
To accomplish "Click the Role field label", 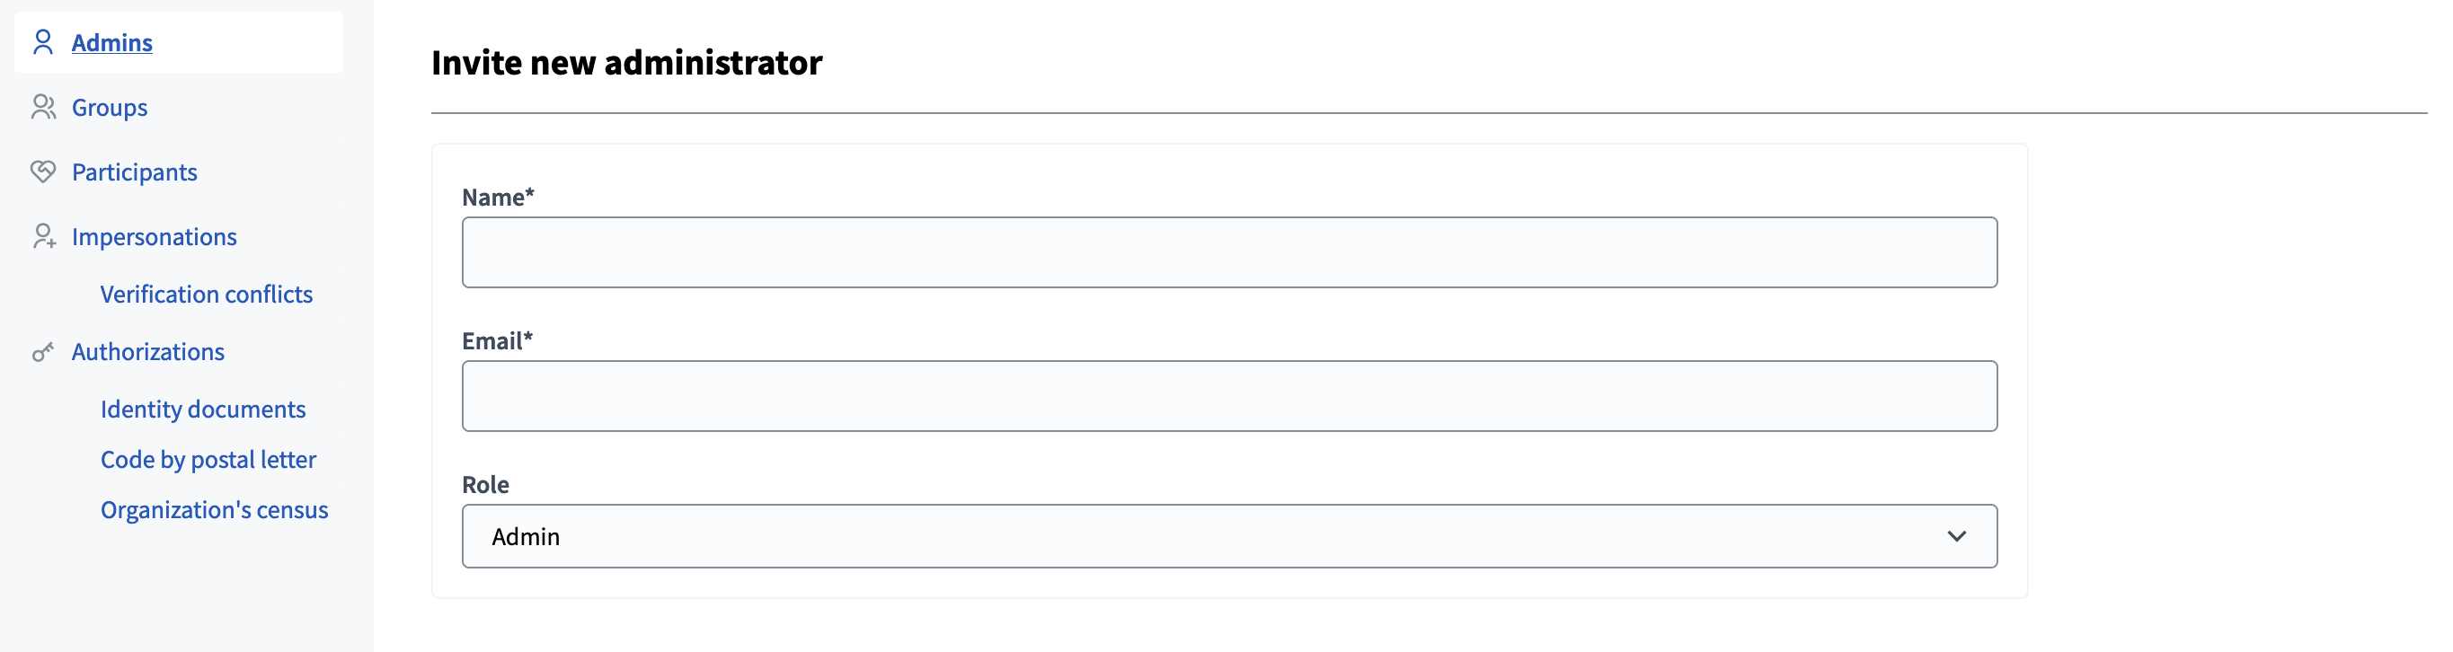I will pyautogui.click(x=485, y=484).
